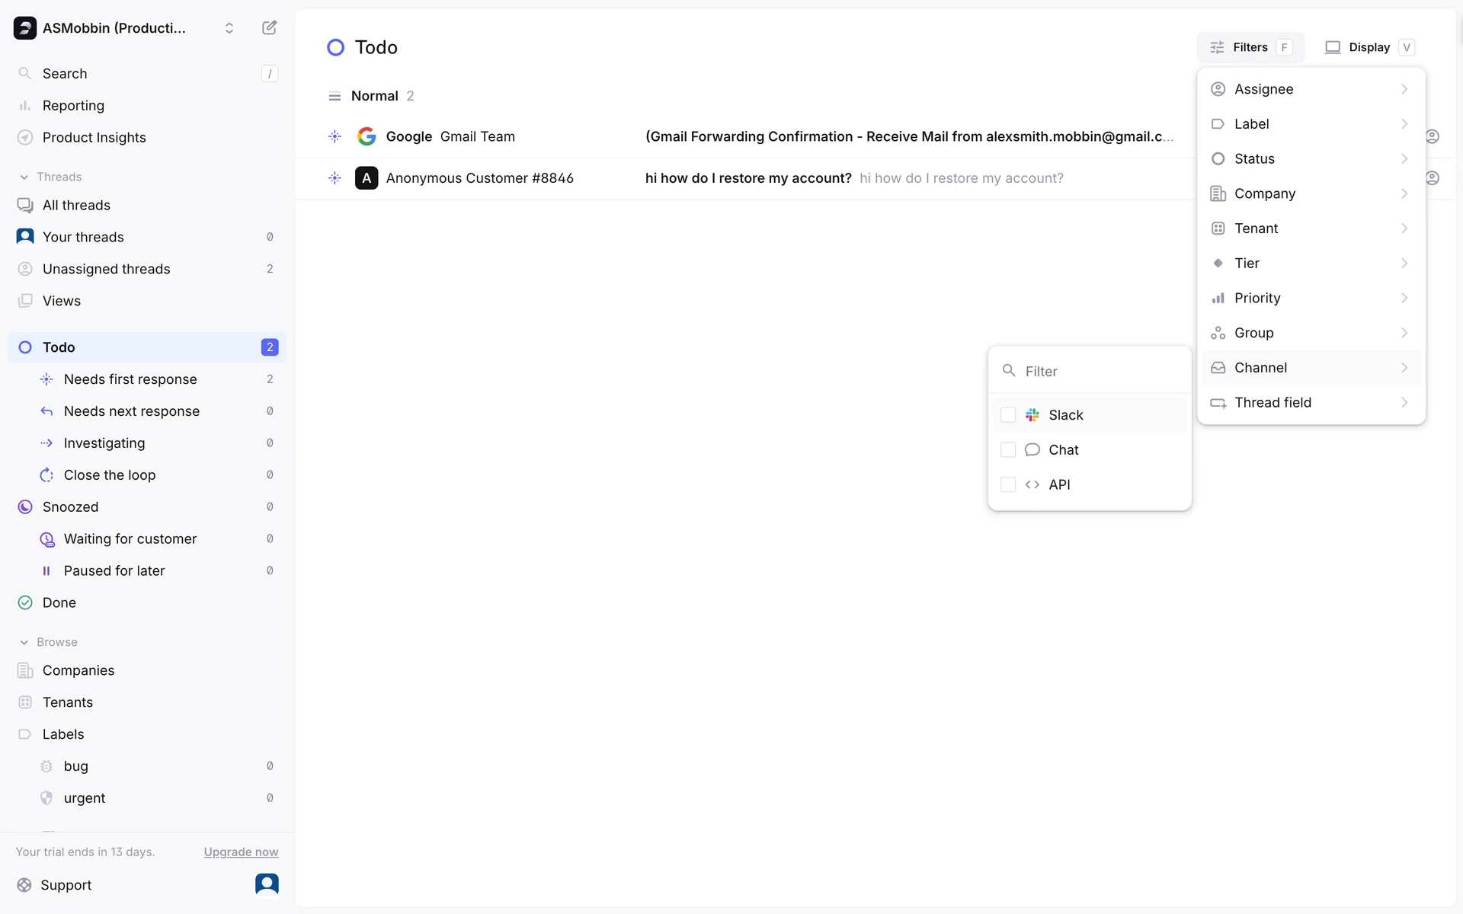
Task: Tick the API channel checkbox
Action: click(1008, 484)
